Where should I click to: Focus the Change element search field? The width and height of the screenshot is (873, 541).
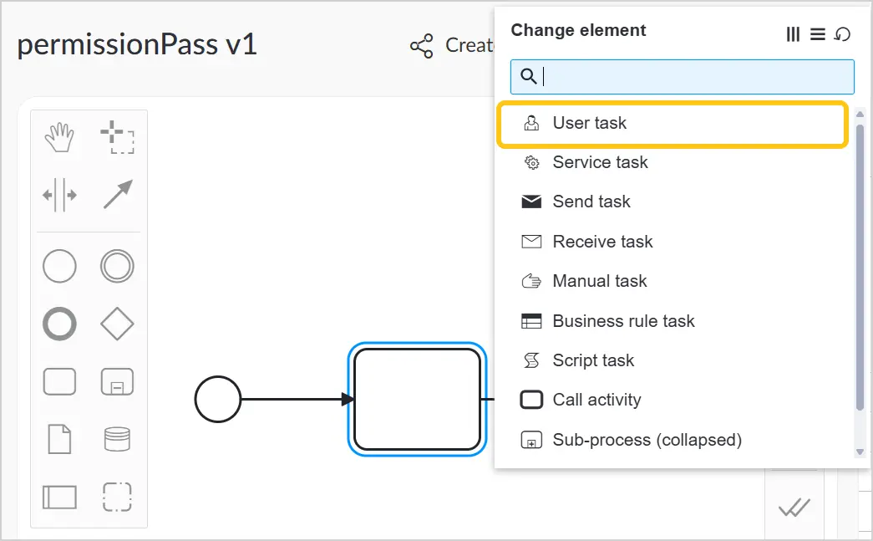[683, 77]
